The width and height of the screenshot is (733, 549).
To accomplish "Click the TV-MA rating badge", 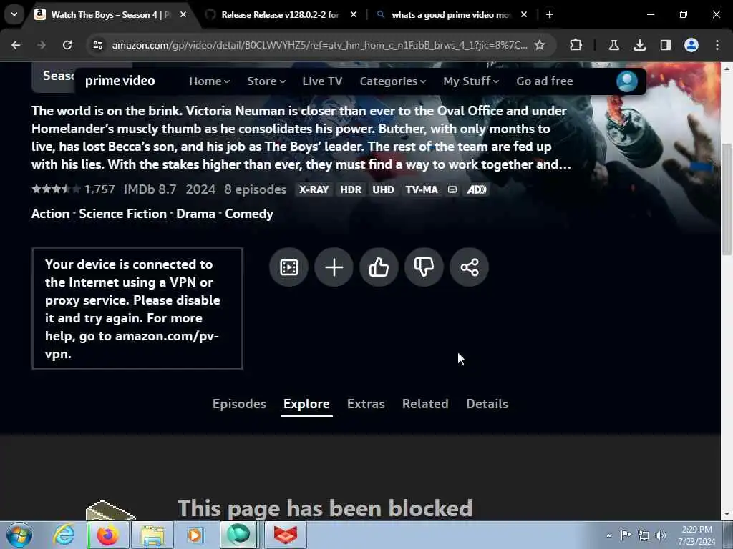I will (422, 189).
